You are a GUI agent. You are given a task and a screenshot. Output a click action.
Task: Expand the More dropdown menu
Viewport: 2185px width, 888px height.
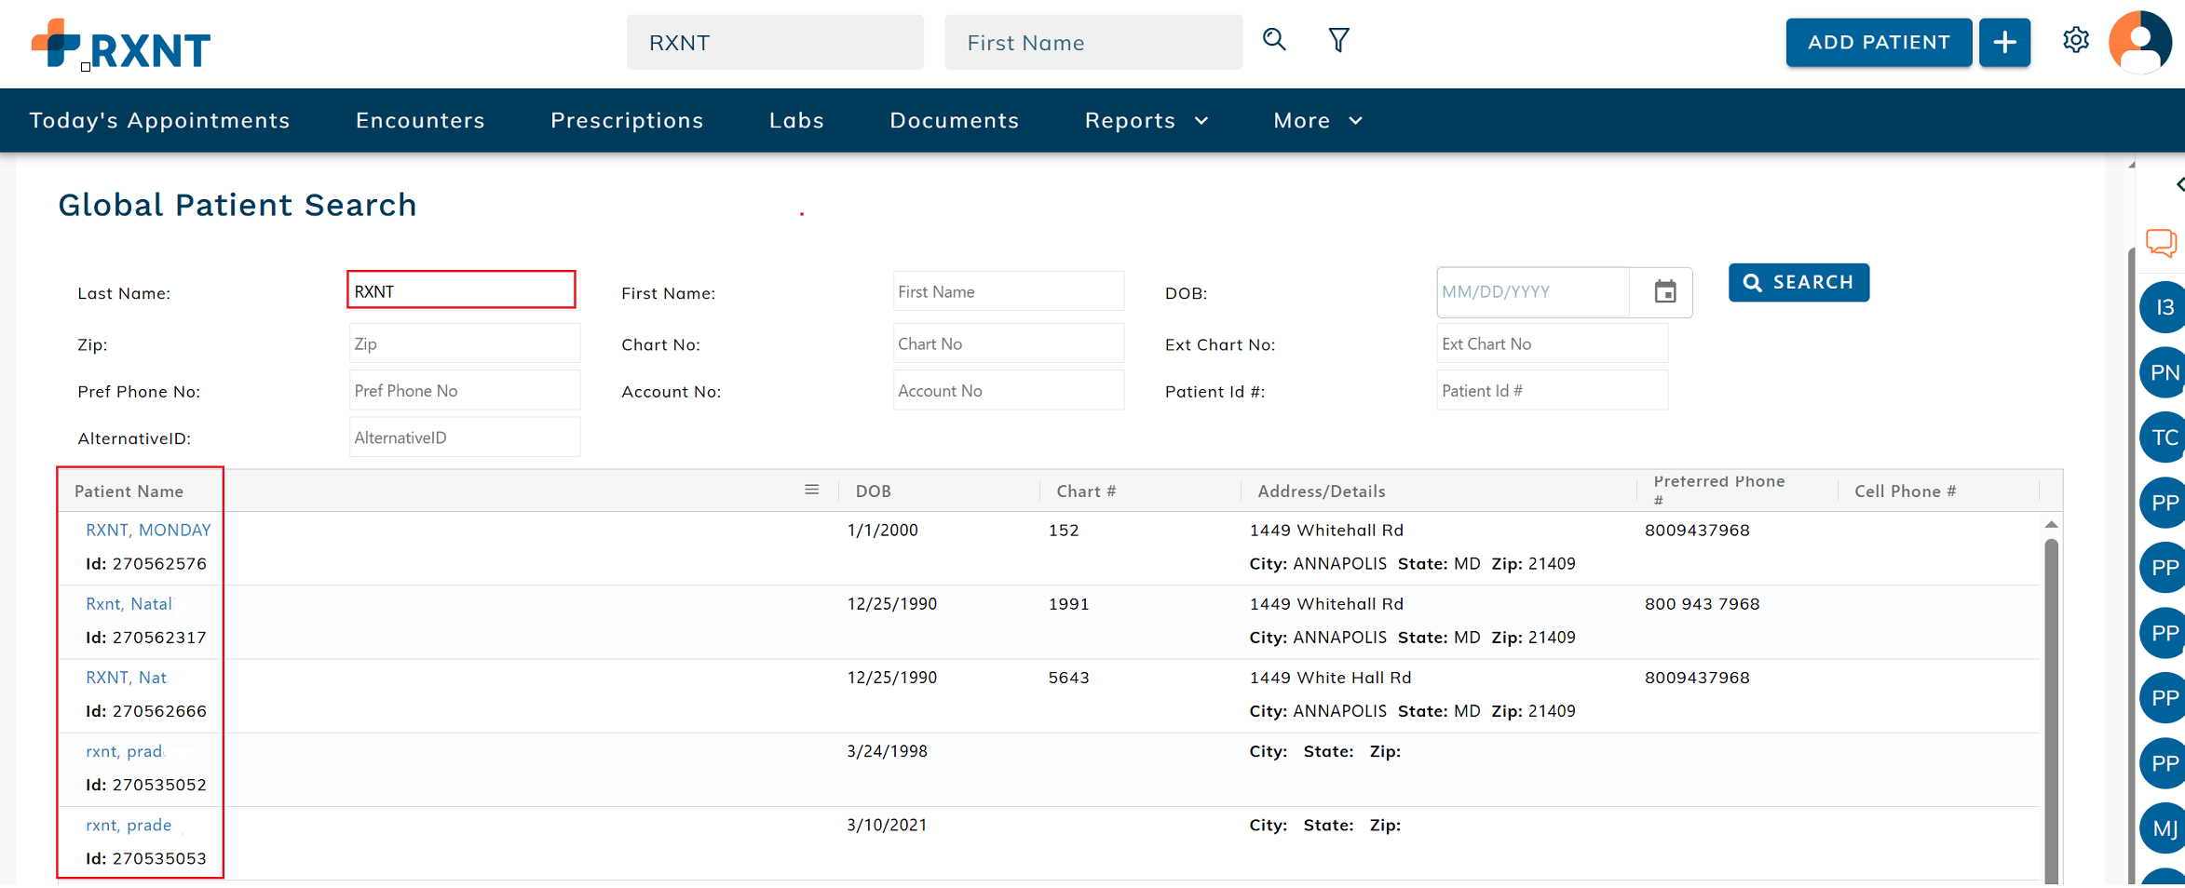coord(1317,121)
